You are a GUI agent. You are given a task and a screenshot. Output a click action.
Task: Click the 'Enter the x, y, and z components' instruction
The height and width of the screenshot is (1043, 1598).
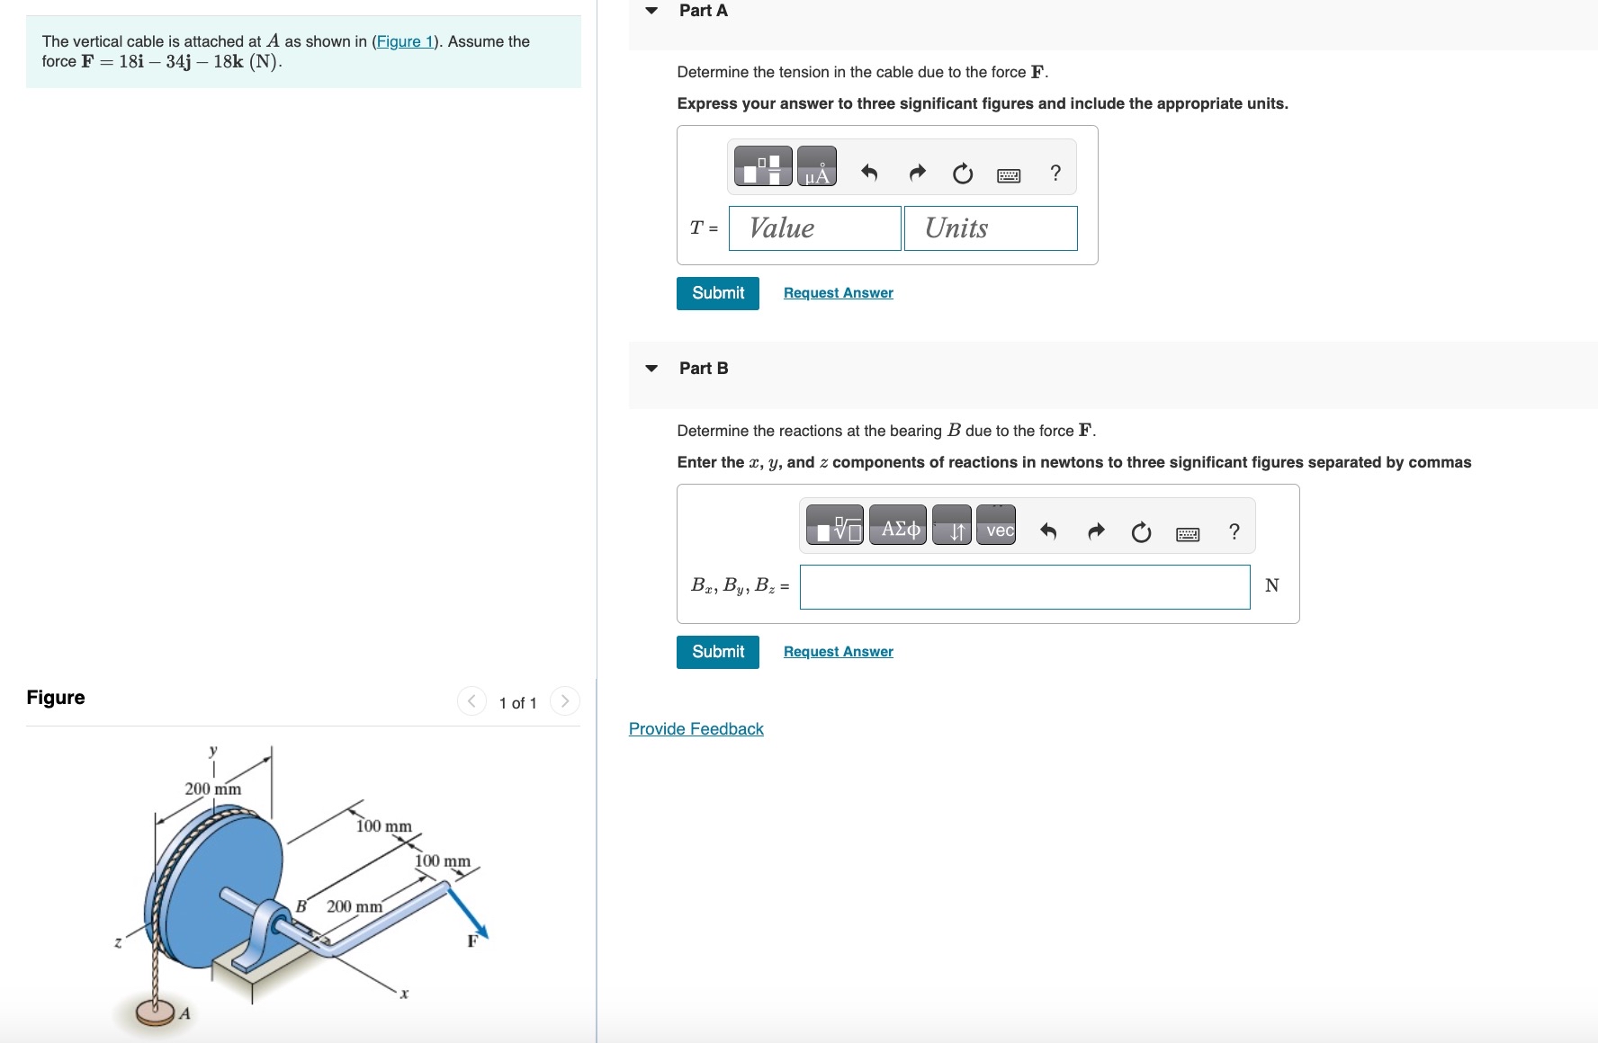(x=1074, y=462)
